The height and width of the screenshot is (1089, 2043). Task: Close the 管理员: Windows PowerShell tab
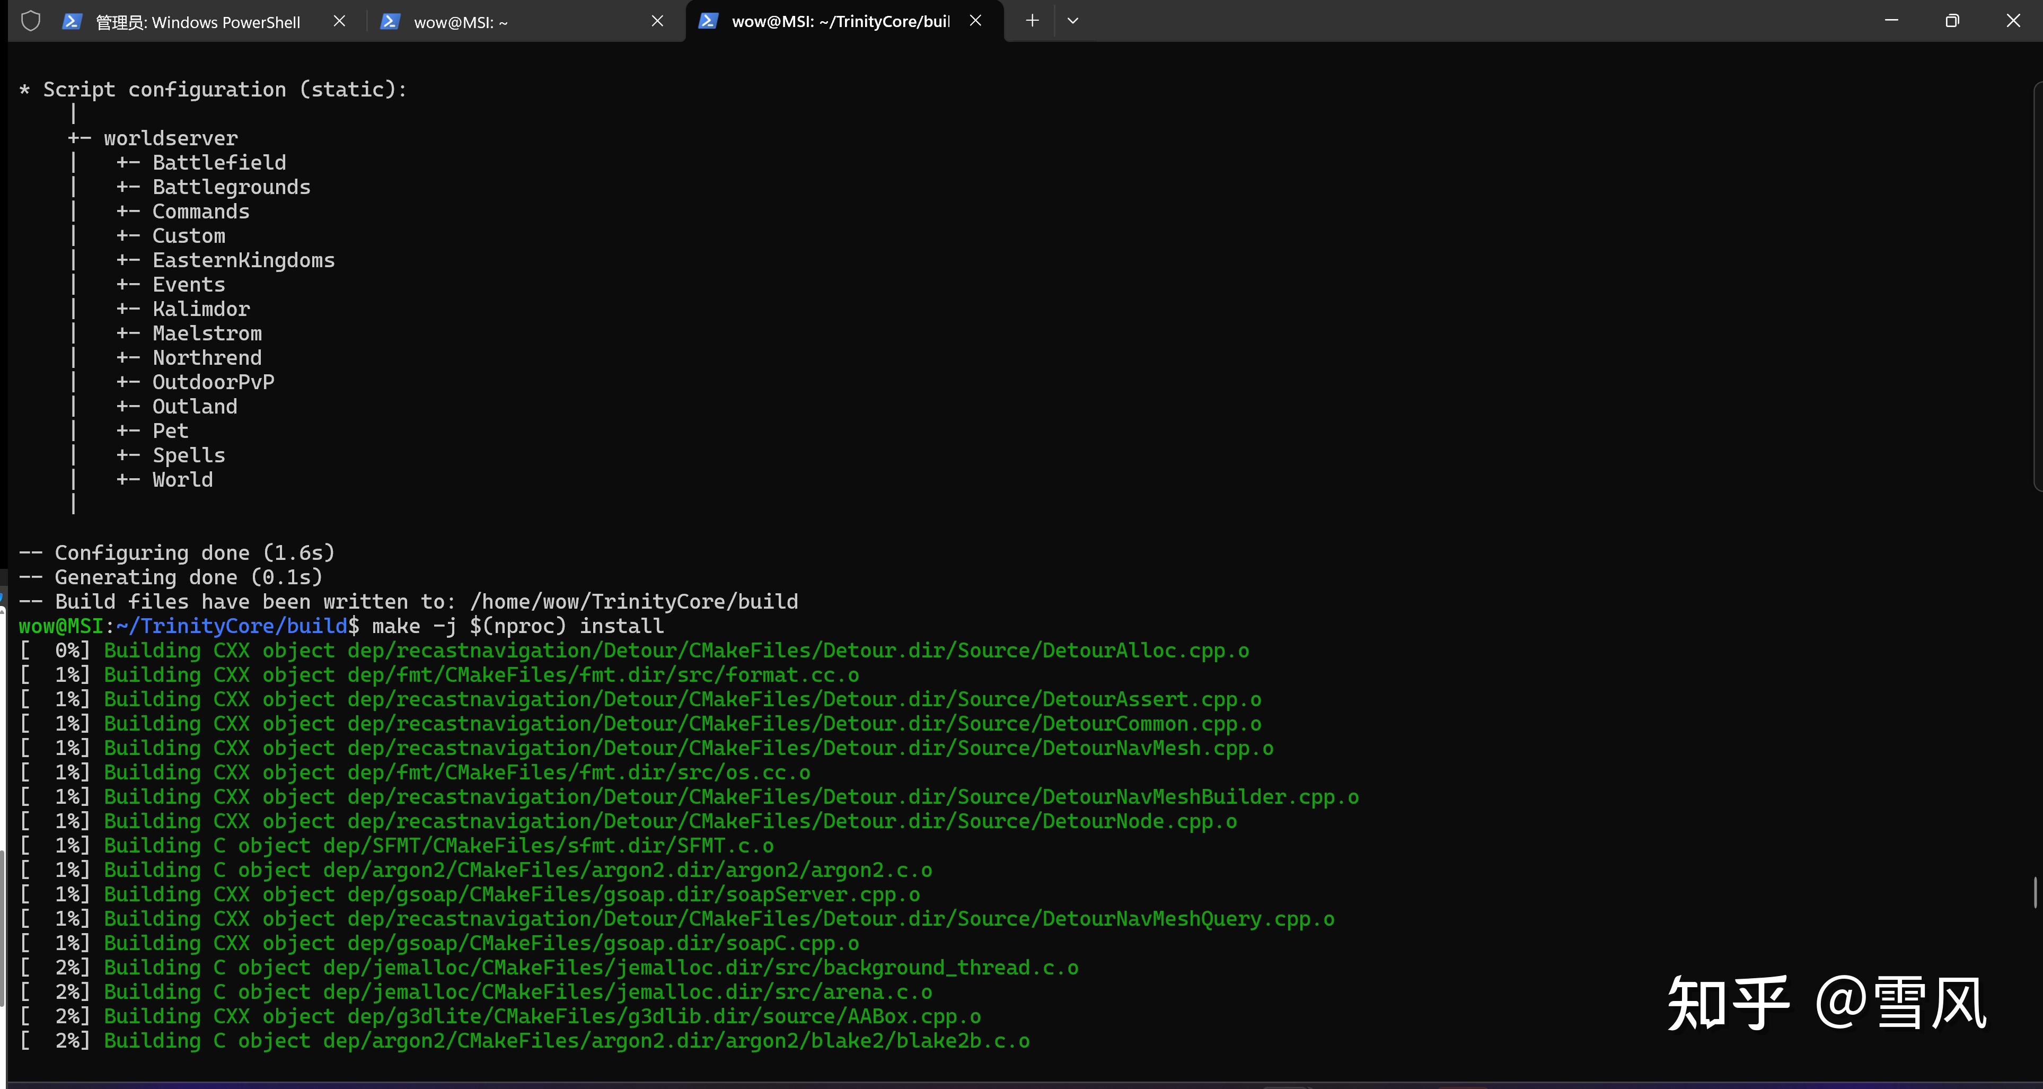339,21
